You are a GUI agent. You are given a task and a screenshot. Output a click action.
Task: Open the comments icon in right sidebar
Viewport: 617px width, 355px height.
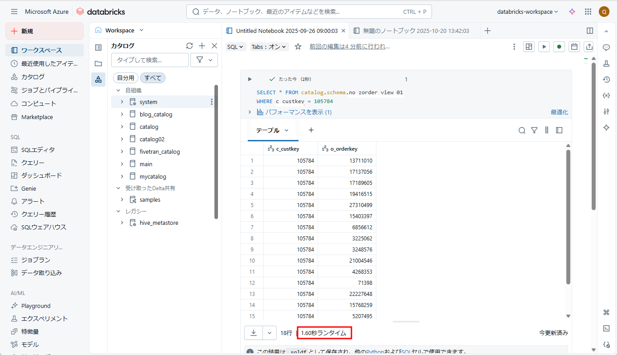click(606, 48)
